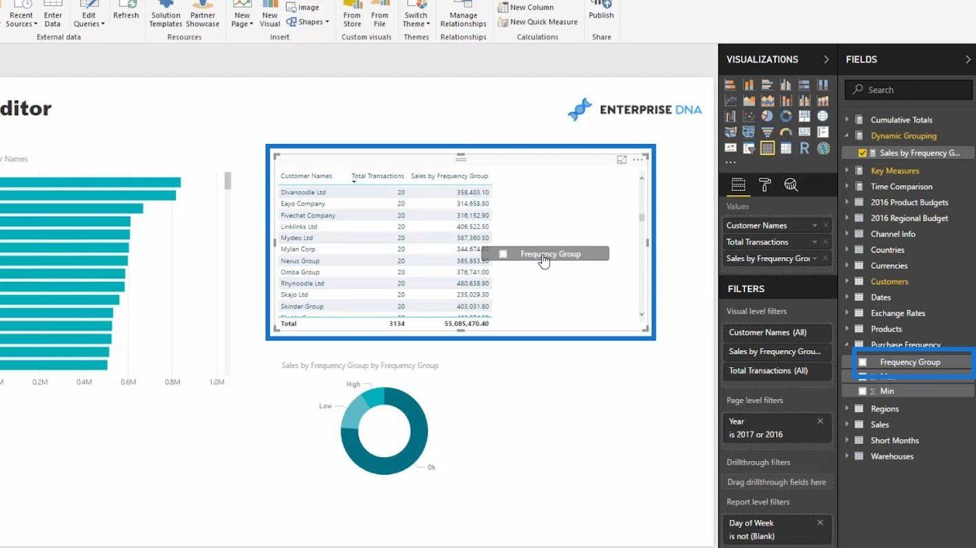976x548 pixels.
Task: Remove the Year page level filter
Action: pyautogui.click(x=820, y=421)
